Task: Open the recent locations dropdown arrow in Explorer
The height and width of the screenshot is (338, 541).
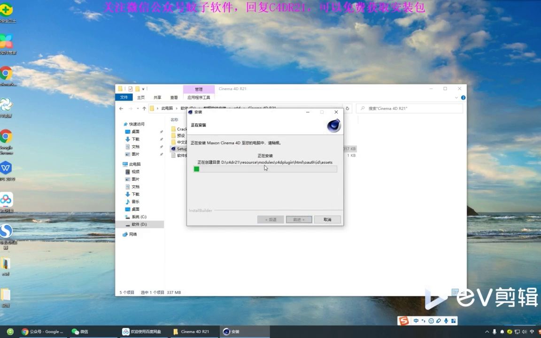Action: pos(138,108)
